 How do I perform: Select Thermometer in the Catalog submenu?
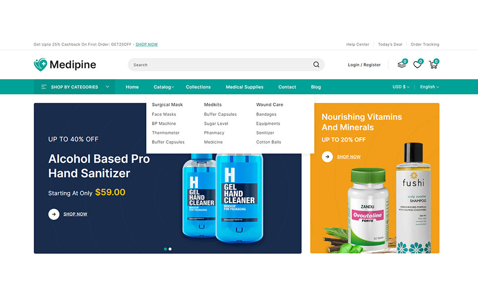[x=165, y=133]
